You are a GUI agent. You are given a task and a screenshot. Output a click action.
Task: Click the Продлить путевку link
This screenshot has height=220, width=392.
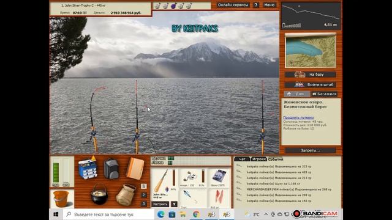(x=298, y=117)
